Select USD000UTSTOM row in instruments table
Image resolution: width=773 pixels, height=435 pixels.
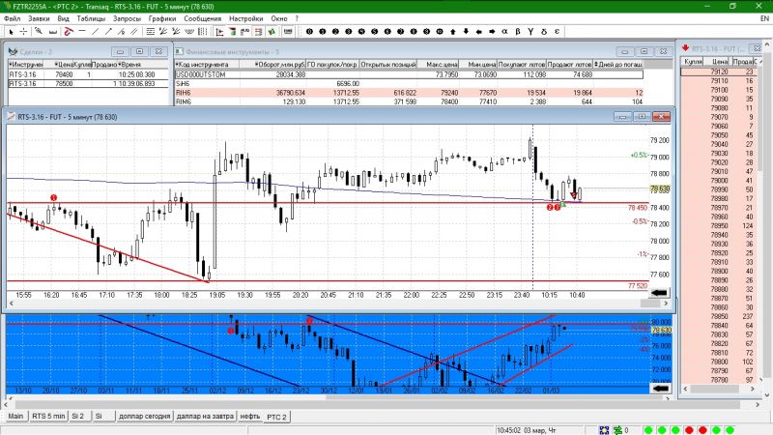[x=409, y=74]
